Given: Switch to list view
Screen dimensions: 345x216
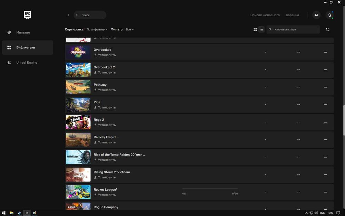Looking at the screenshot, I should click(262, 29).
